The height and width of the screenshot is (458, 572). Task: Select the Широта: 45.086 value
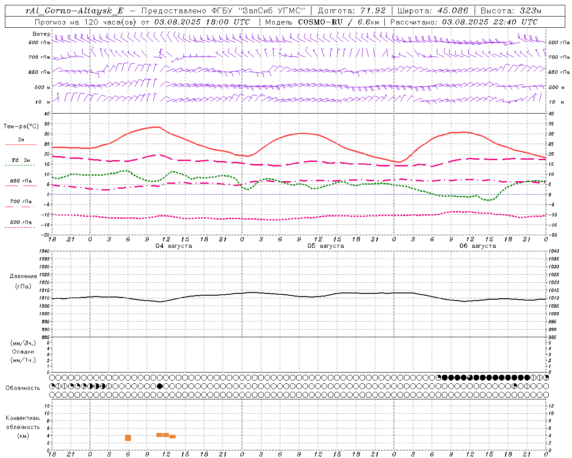[x=433, y=11]
